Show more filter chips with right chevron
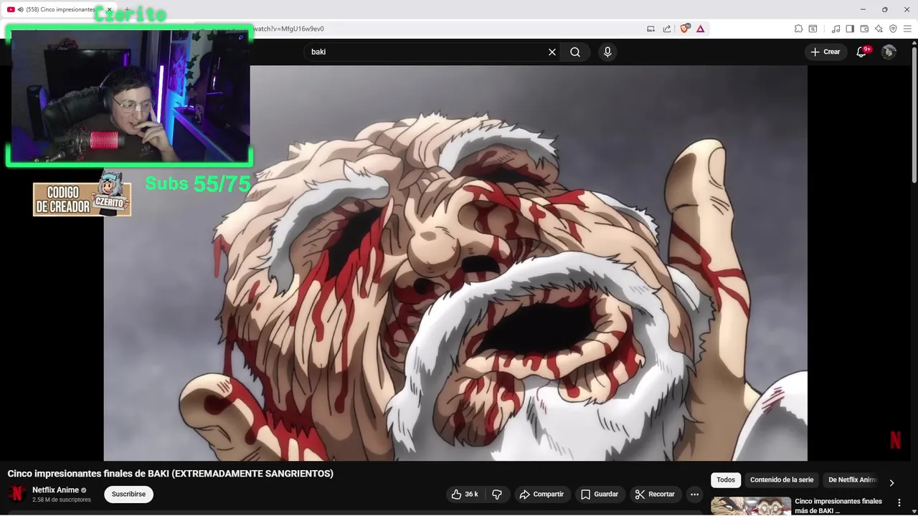 point(891,482)
